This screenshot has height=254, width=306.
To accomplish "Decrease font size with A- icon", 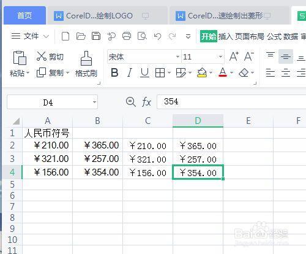I will pyautogui.click(x=249, y=56).
